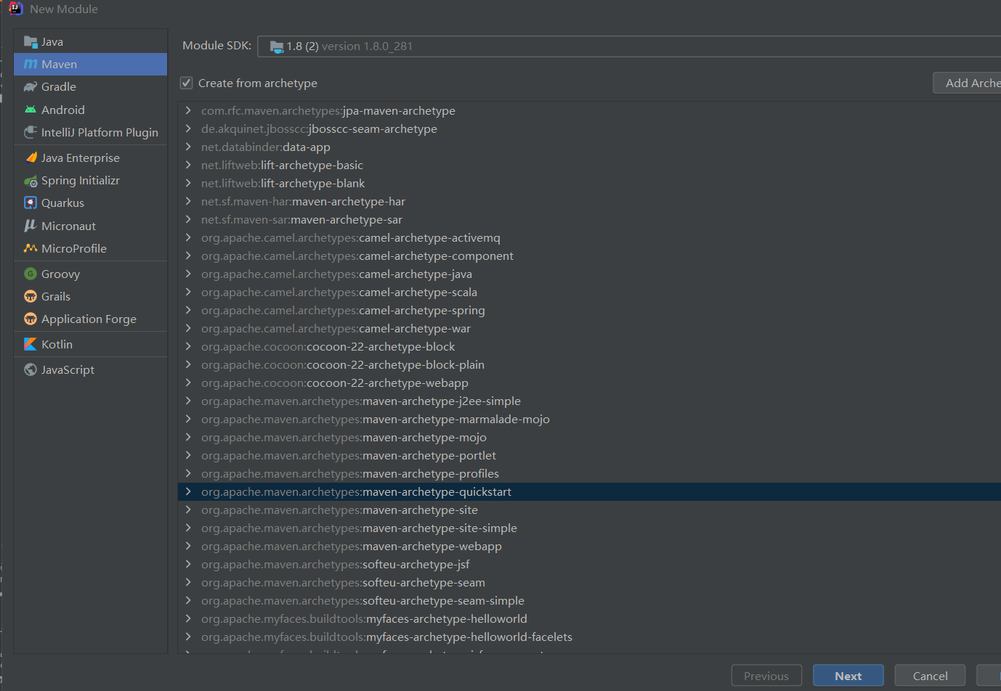Select jbosscc-seam-archetype row
This screenshot has height=691, width=1001.
(589, 128)
